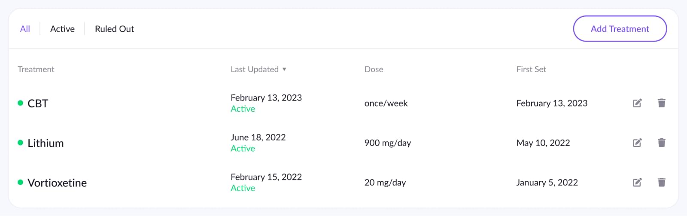Open the edit icon for Lithium

637,143
